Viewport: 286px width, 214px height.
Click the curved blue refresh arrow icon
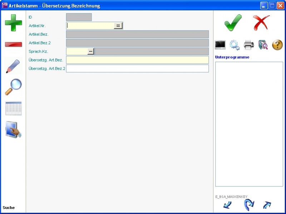pyautogui.click(x=249, y=205)
